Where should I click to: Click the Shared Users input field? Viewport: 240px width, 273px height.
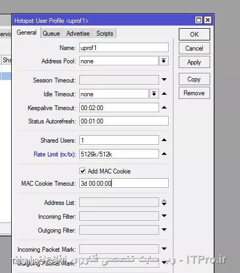(119, 140)
